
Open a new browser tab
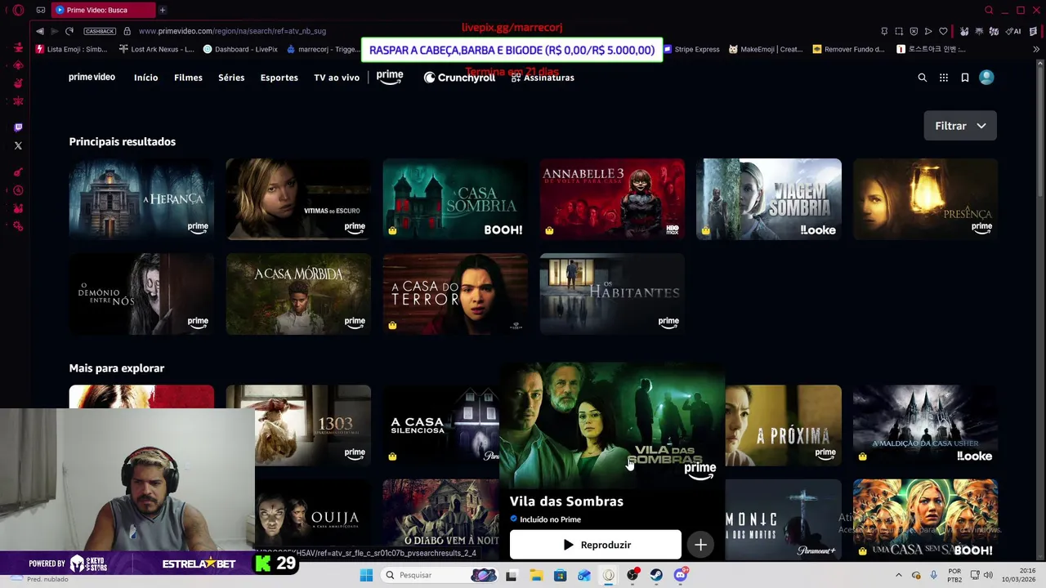click(x=163, y=10)
